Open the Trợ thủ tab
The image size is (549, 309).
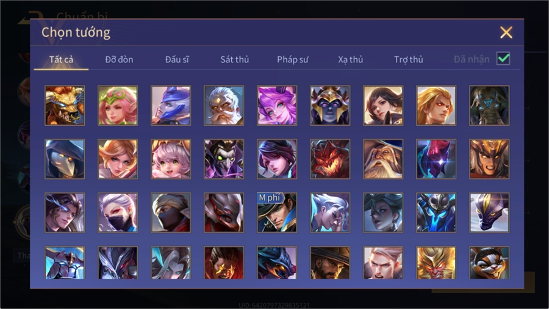(x=409, y=60)
